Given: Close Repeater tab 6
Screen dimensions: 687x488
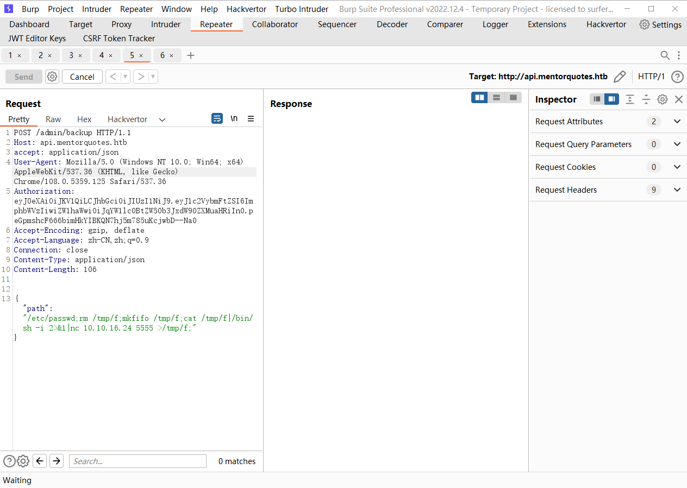Looking at the screenshot, I should pos(172,55).
